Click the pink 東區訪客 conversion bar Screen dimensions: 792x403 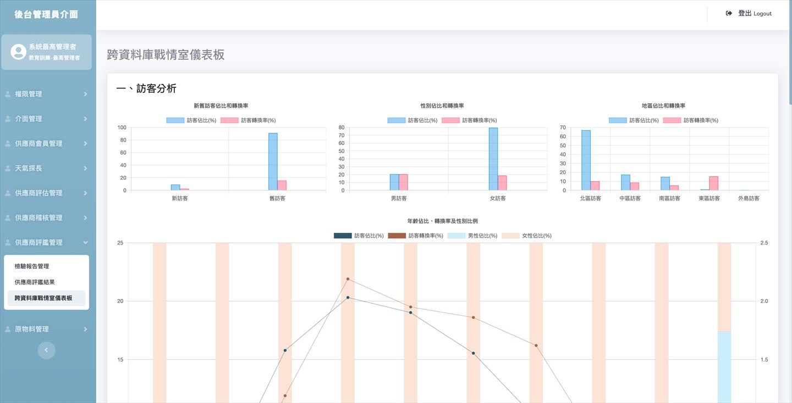pos(713,183)
